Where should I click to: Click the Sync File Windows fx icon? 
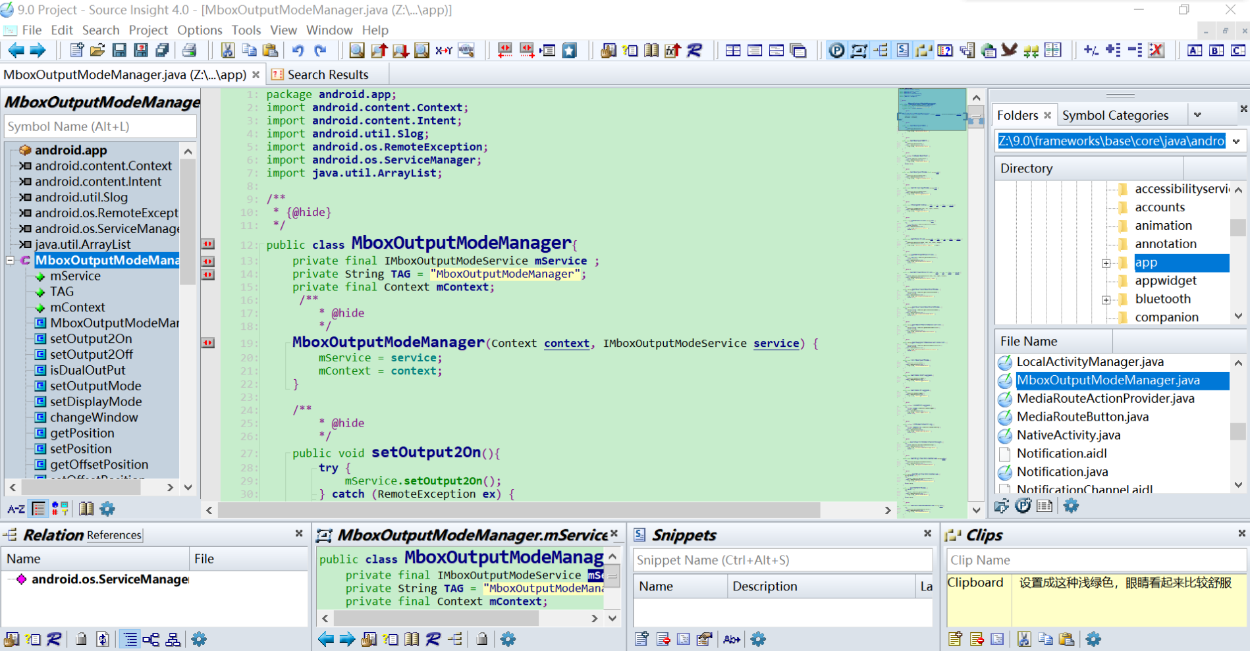[x=672, y=50]
